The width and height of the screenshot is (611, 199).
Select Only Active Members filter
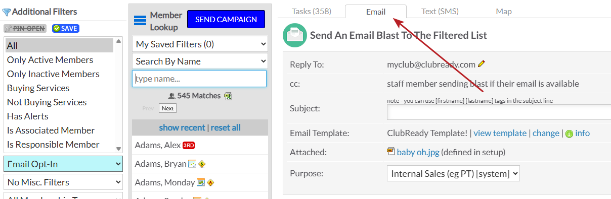[60, 59]
